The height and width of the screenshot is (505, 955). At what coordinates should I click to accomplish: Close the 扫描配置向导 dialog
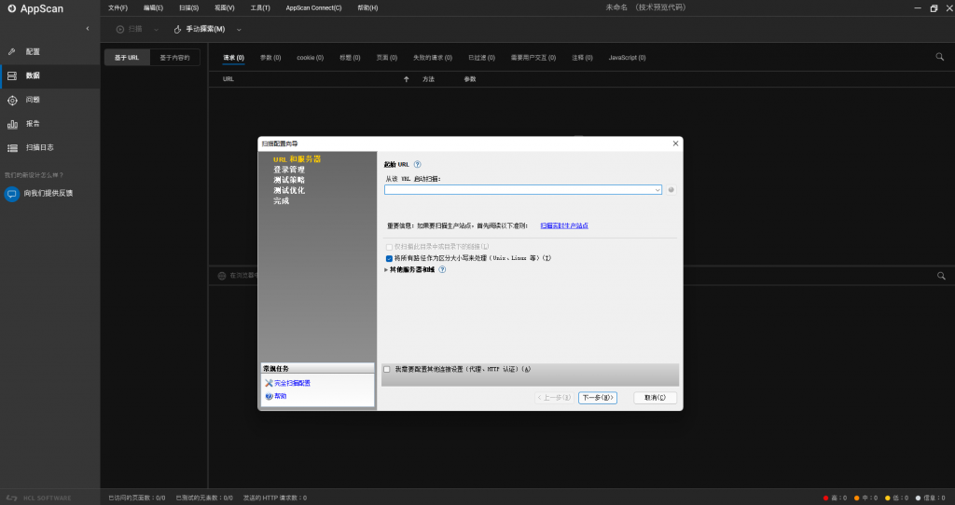pyautogui.click(x=675, y=143)
